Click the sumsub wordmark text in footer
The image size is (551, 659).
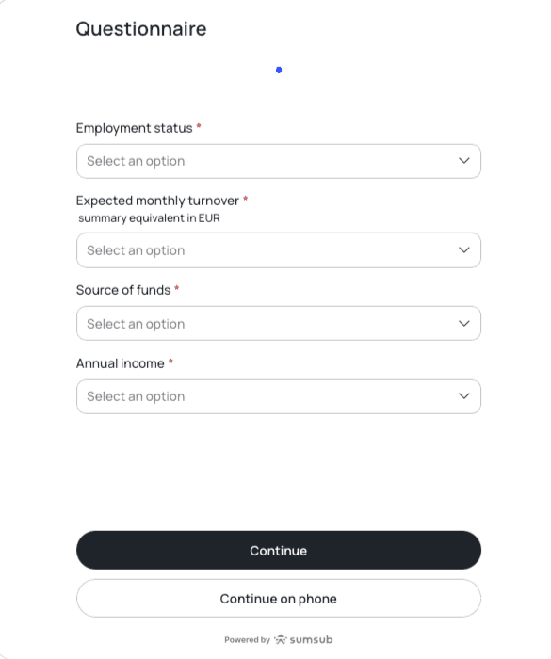311,639
